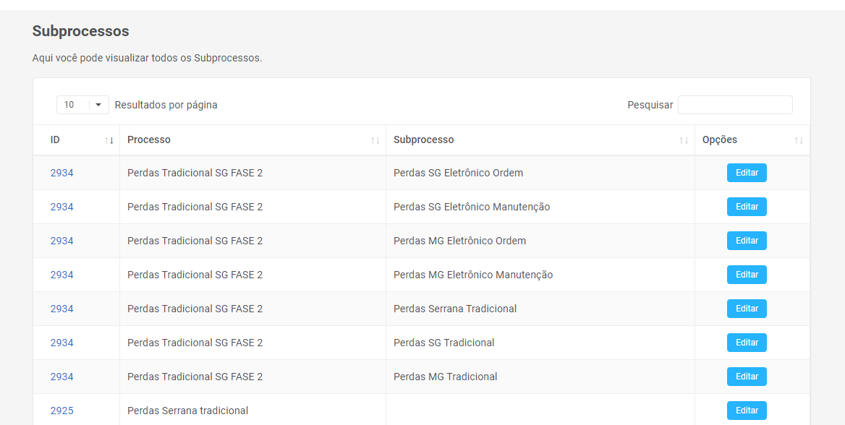Click Editar in the ID 2925 row
This screenshot has width=845, height=425.
click(747, 411)
